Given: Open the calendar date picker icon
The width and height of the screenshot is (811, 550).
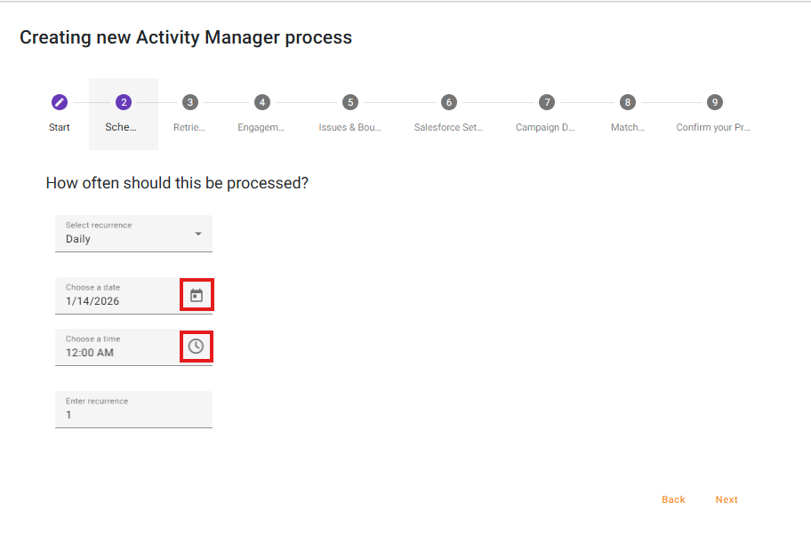Looking at the screenshot, I should point(197,295).
